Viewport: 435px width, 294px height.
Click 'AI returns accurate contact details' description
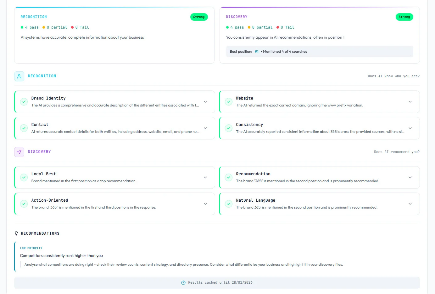pos(115,132)
